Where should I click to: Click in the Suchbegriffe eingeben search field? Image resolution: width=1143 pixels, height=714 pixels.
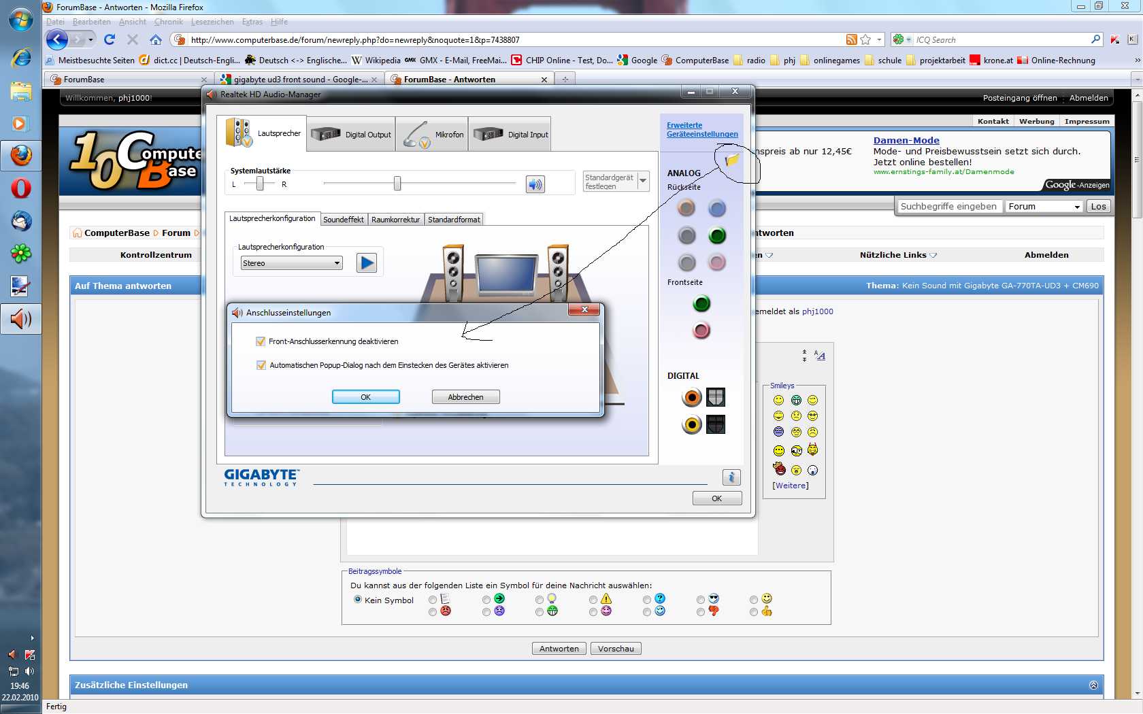pos(948,207)
